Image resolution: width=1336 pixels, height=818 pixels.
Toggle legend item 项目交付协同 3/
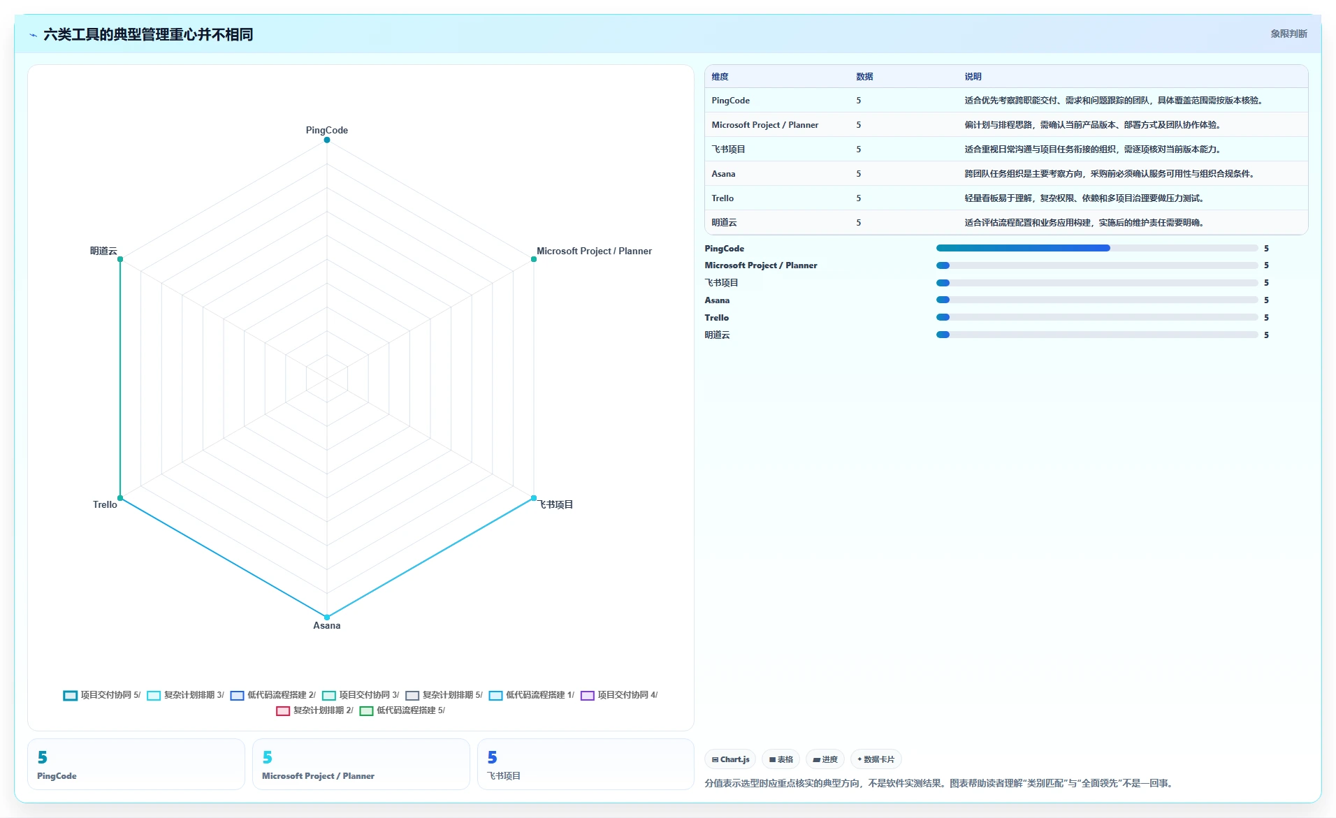pyautogui.click(x=361, y=695)
